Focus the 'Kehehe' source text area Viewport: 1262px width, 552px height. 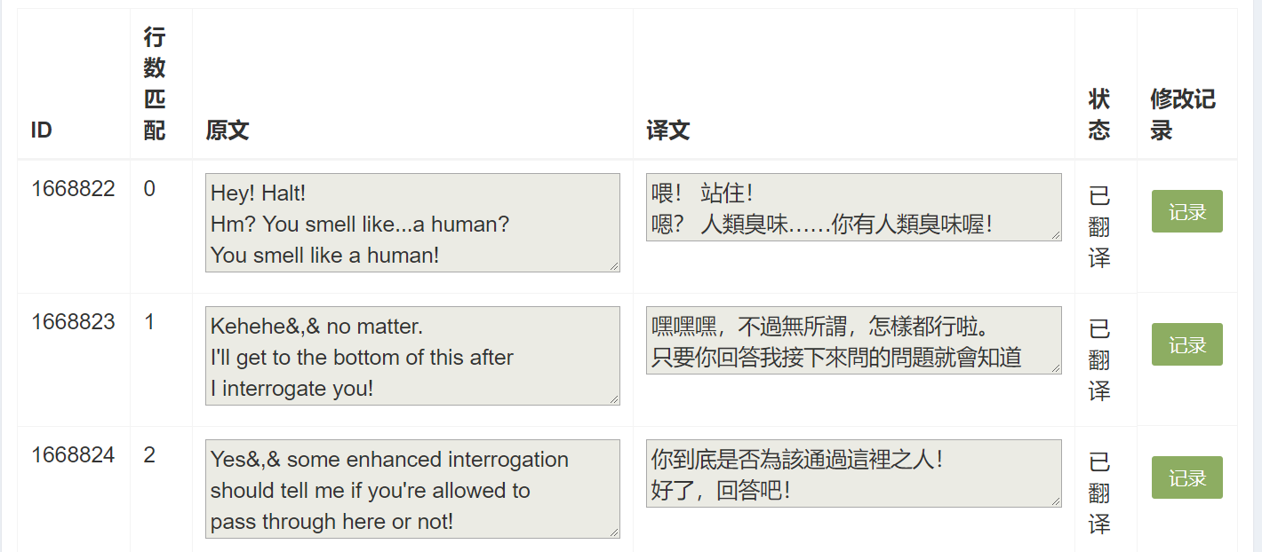tap(412, 356)
